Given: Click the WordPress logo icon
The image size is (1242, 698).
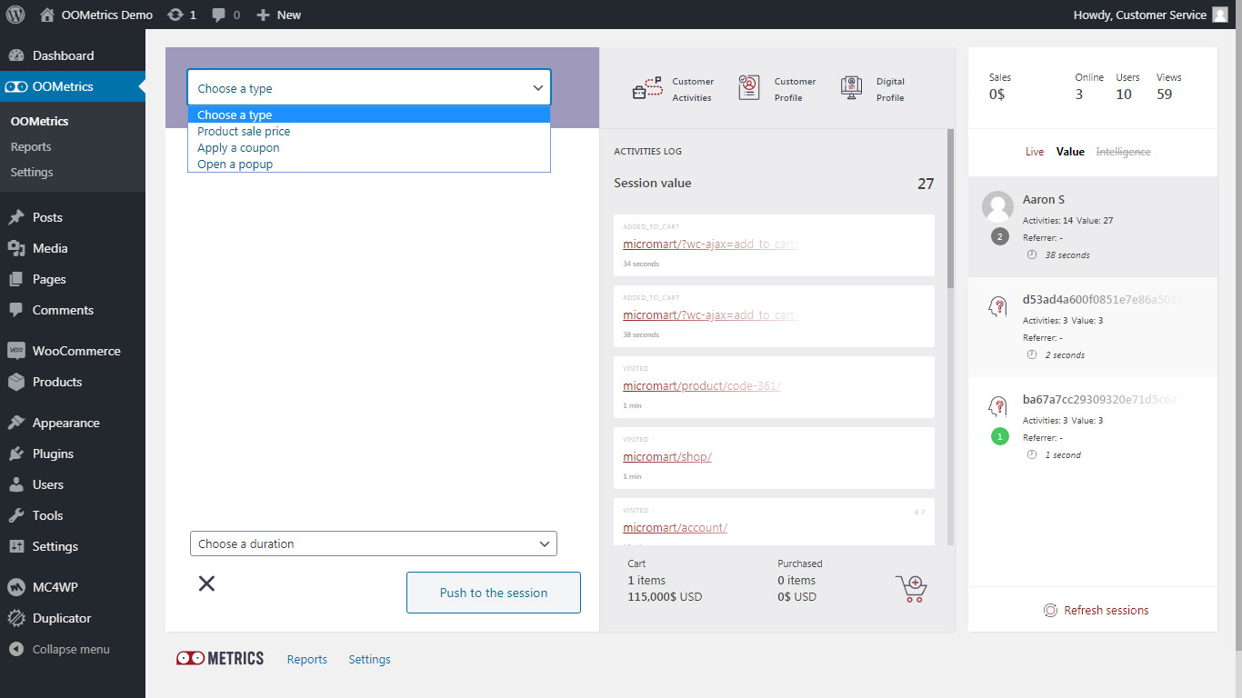Looking at the screenshot, I should pyautogui.click(x=15, y=15).
